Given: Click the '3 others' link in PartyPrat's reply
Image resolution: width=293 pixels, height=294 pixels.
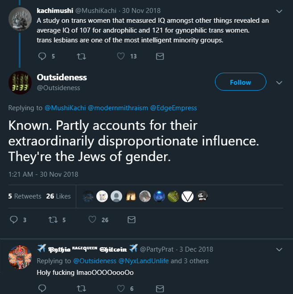Looking at the screenshot, I should click(196, 261).
